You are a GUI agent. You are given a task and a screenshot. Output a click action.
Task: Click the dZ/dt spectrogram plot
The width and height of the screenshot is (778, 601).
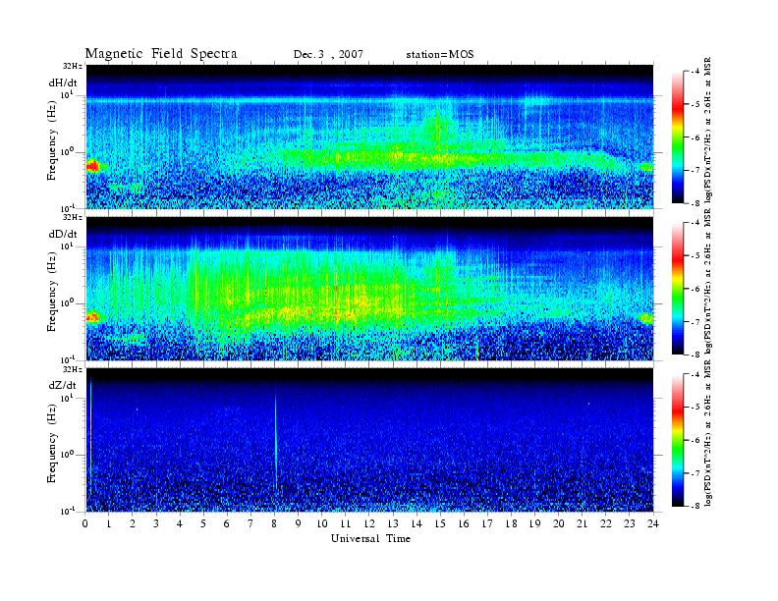click(x=369, y=439)
